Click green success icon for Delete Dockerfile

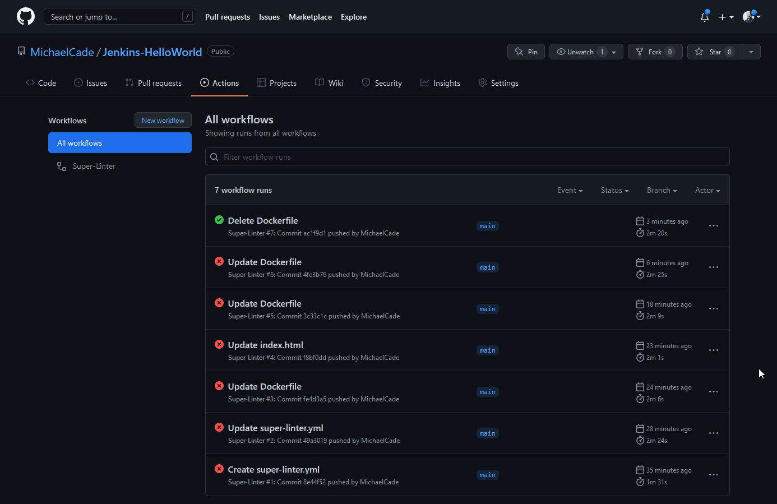(x=219, y=220)
